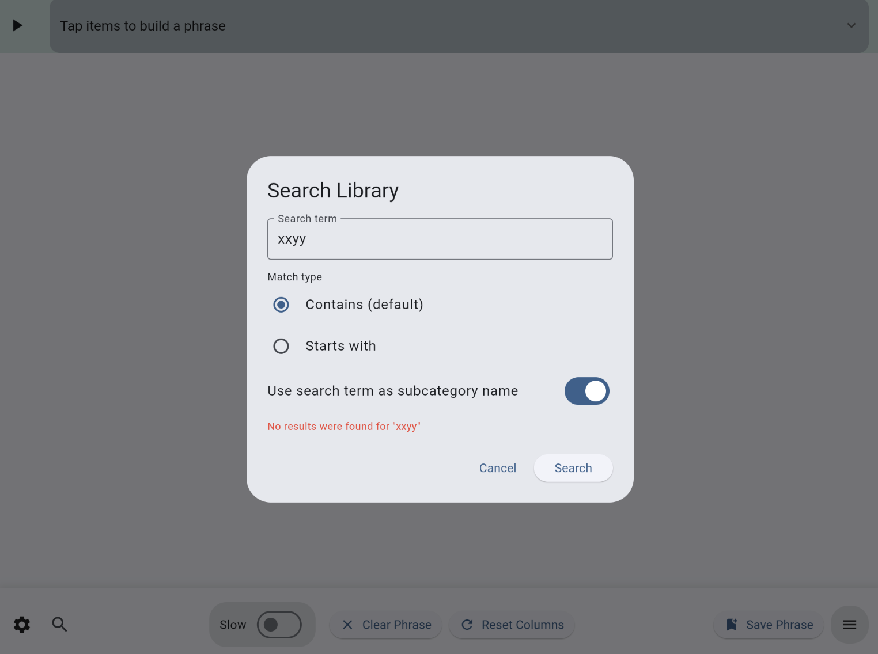Click the bookmark icon on Save Phrase
The width and height of the screenshot is (878, 654).
[732, 625]
